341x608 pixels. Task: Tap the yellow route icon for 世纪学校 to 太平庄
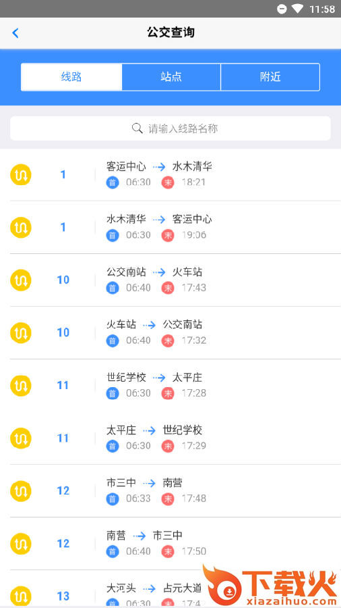[x=20, y=386]
